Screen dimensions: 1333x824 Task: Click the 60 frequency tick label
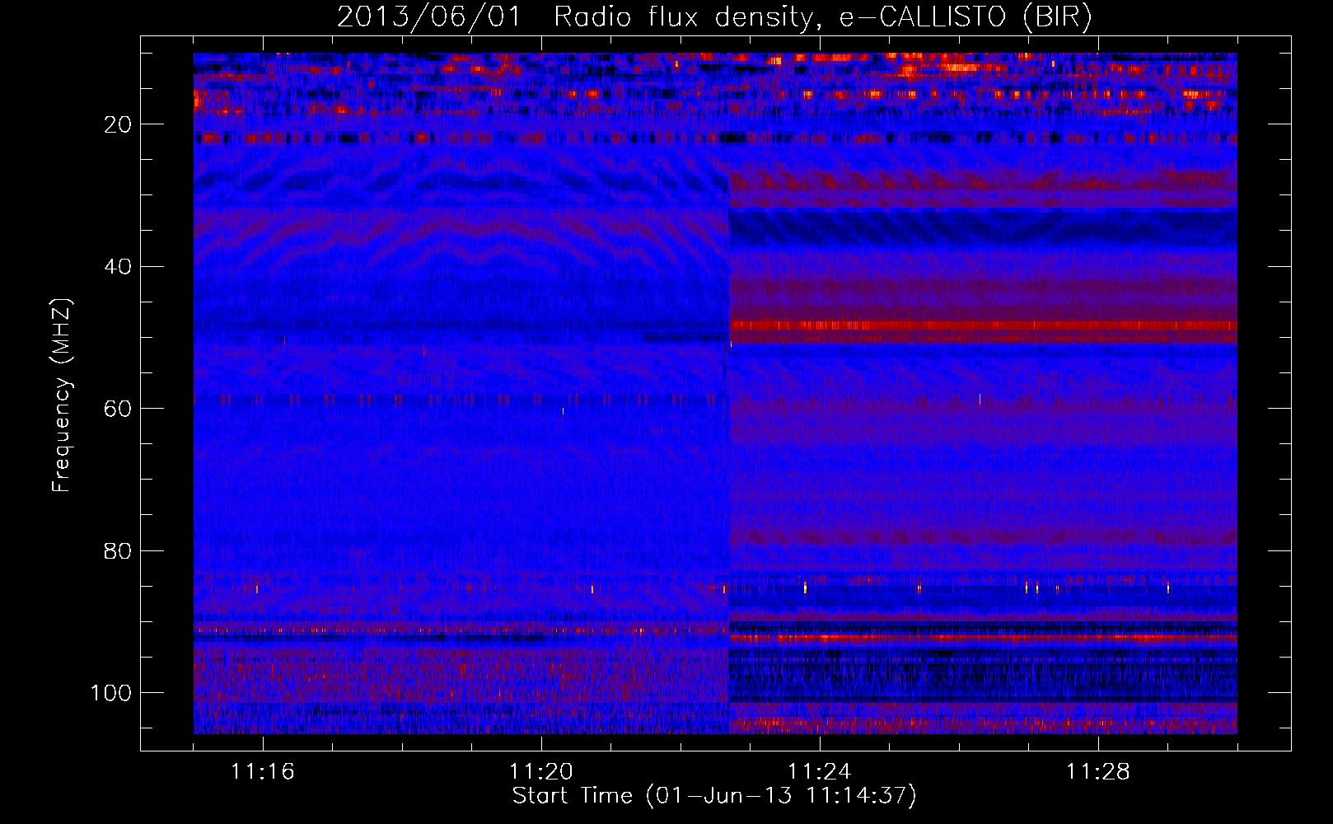[117, 409]
